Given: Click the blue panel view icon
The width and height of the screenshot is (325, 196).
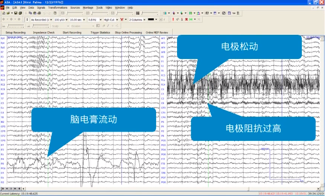Looking at the screenshot, I should pos(229,13).
